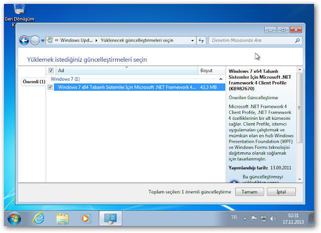Sort by the Ad column header
This screenshot has width=321, height=233.
coord(127,70)
